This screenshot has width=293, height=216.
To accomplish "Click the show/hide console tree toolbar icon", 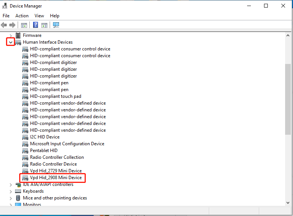I will coord(24,25).
